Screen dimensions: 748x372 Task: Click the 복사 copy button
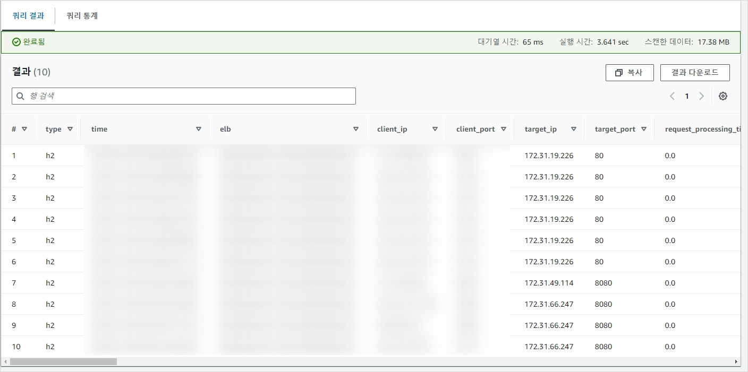click(x=629, y=73)
